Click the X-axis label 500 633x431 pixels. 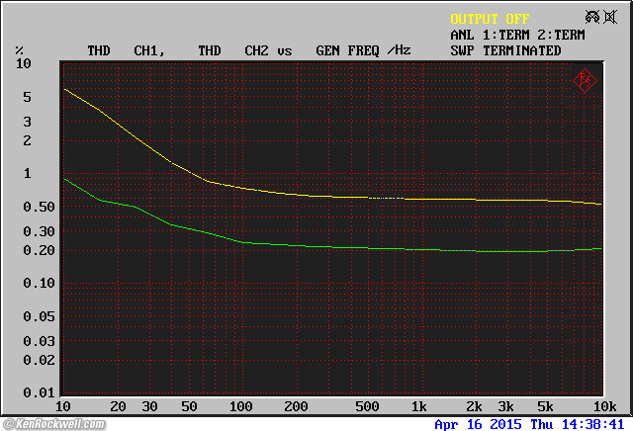tap(367, 406)
